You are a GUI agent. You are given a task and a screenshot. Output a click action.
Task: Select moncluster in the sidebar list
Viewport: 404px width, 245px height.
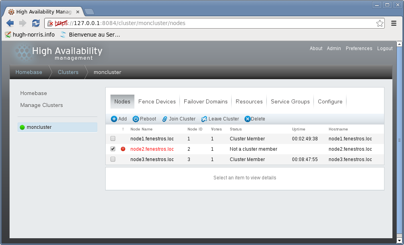coord(39,127)
